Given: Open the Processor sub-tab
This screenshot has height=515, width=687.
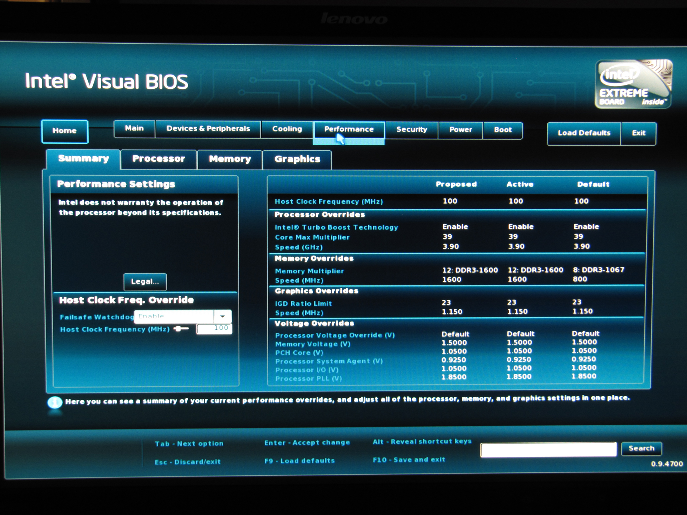Looking at the screenshot, I should (159, 159).
